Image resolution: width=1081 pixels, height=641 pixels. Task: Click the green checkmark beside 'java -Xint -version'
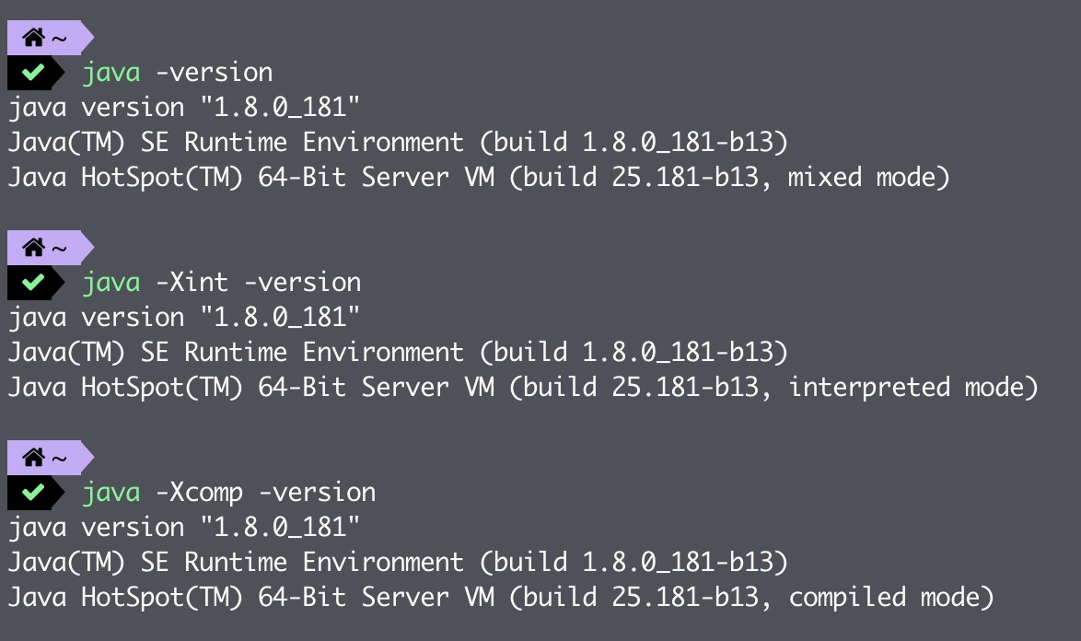34,283
